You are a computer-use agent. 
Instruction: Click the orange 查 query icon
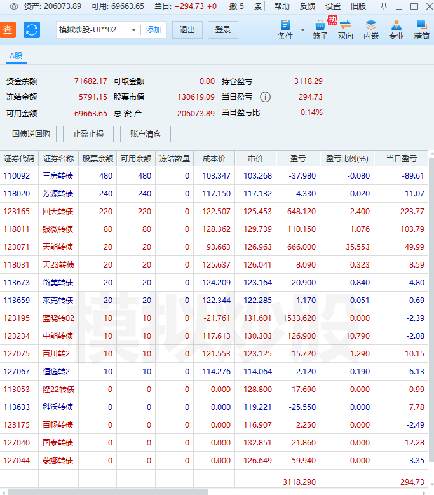[8, 30]
